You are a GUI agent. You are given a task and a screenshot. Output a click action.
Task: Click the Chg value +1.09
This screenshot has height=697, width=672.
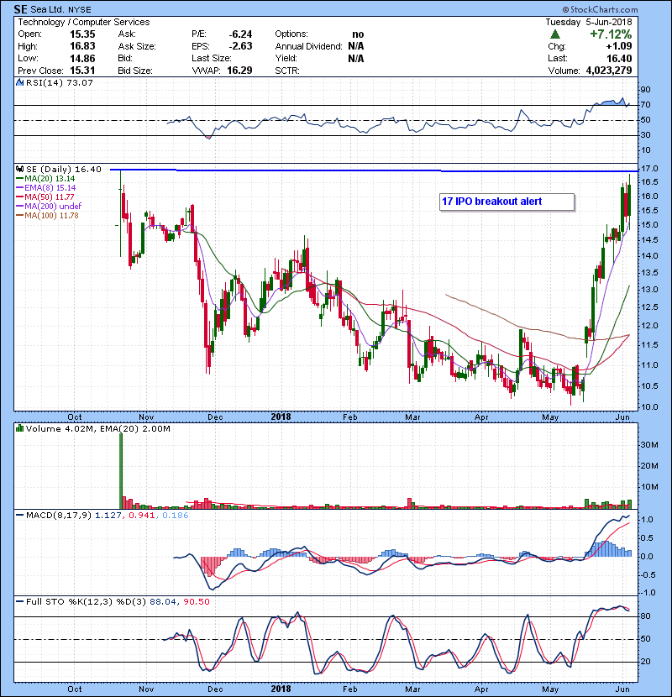[x=618, y=46]
